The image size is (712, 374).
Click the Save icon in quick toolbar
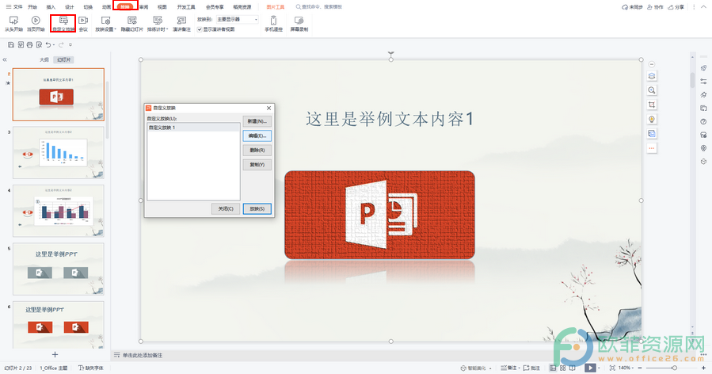tap(11, 45)
